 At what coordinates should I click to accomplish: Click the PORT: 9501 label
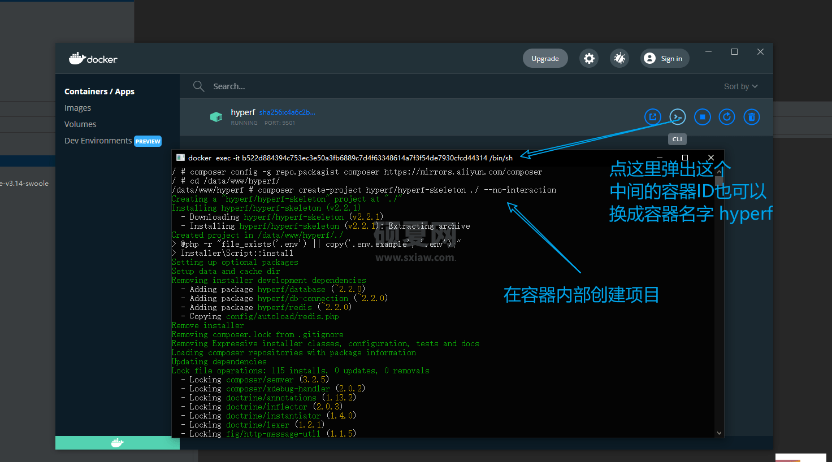click(x=280, y=123)
